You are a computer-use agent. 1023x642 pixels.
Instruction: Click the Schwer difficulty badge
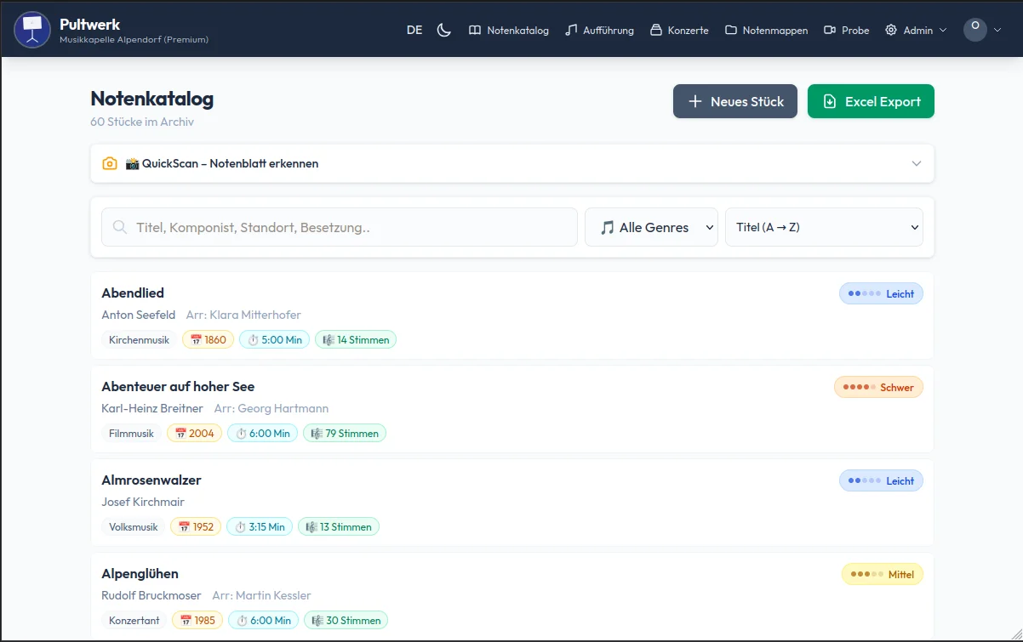click(878, 388)
